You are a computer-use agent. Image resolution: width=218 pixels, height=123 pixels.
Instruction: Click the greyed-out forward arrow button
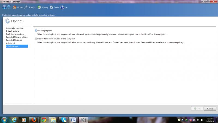coord(9,7)
